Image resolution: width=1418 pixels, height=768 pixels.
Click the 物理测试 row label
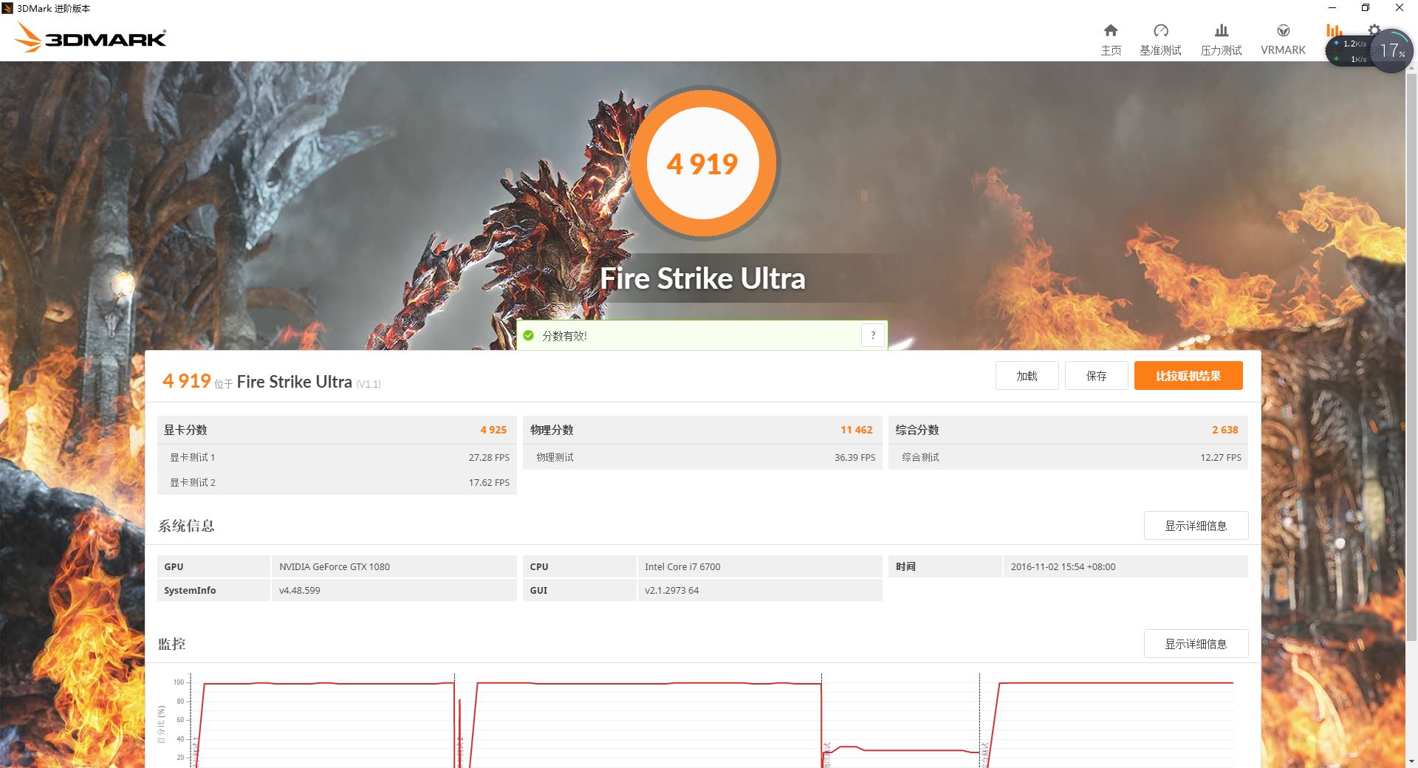pos(555,457)
